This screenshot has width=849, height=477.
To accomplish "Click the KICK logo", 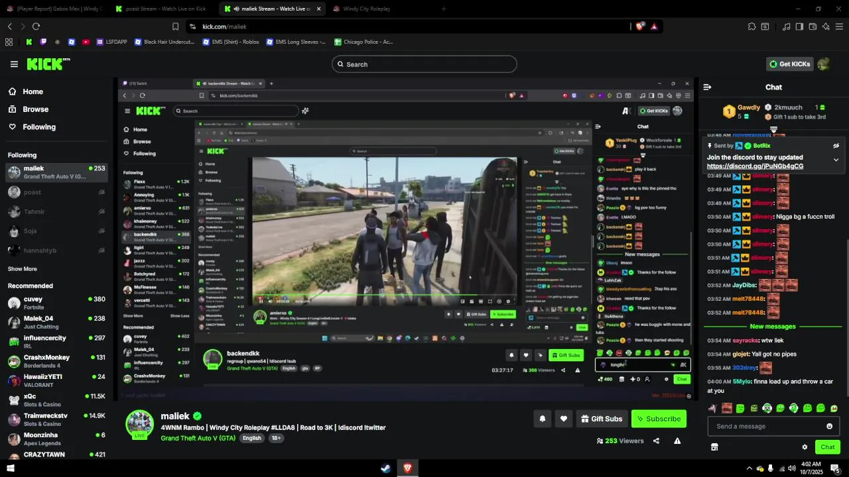I will [48, 64].
